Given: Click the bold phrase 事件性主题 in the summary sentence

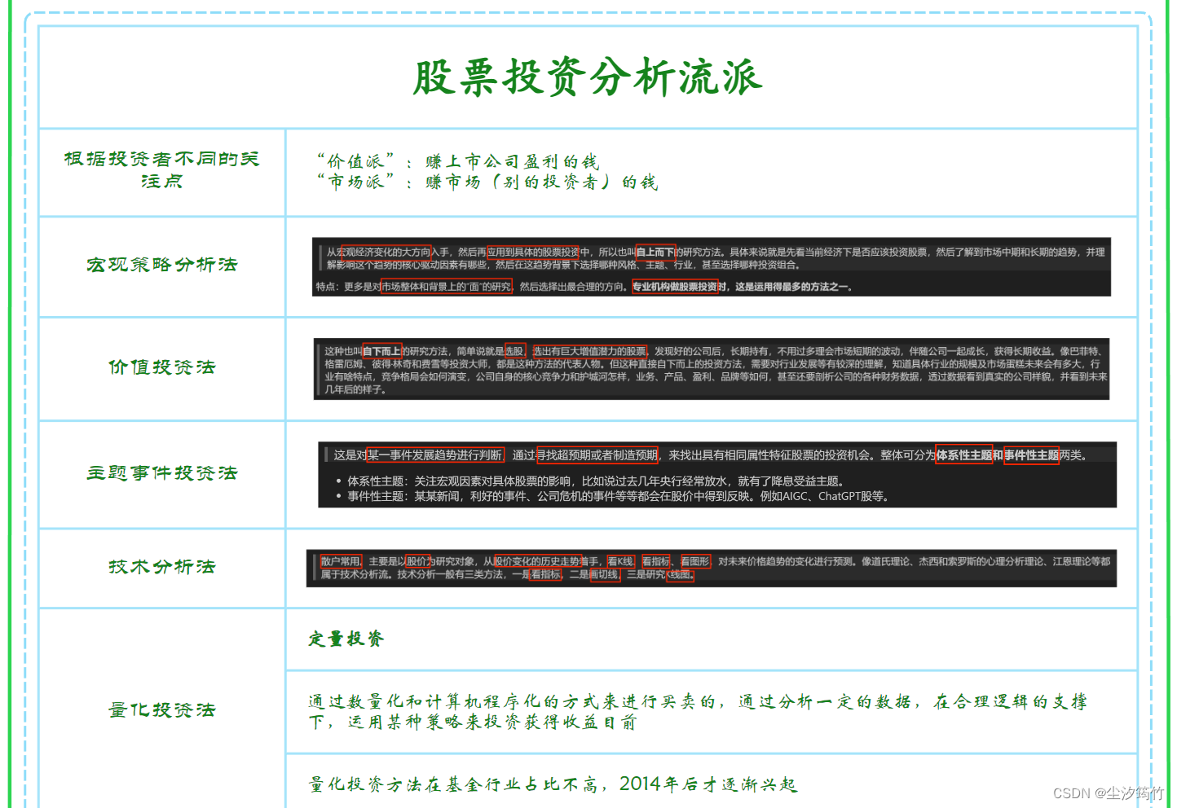Looking at the screenshot, I should coord(1031,455).
